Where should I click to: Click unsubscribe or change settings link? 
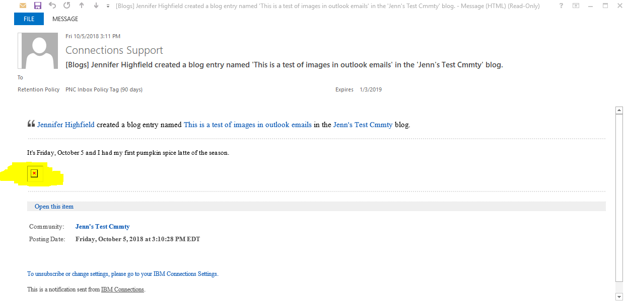pos(122,274)
